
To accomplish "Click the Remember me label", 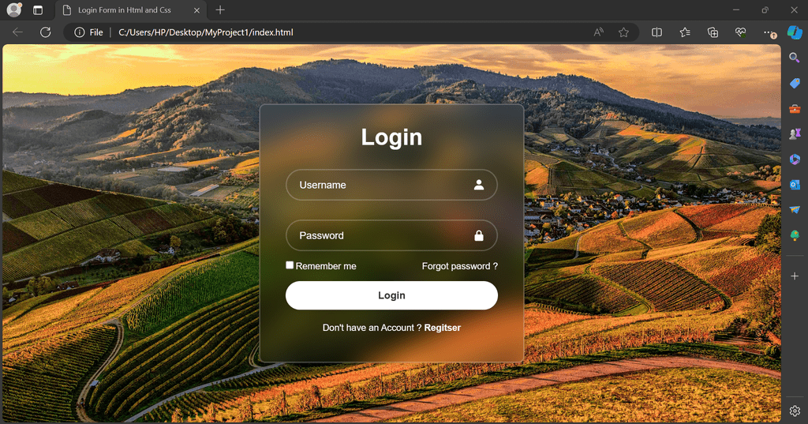I will click(326, 266).
